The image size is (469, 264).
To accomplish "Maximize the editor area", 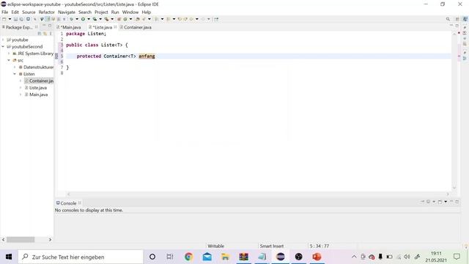I will (457, 26).
